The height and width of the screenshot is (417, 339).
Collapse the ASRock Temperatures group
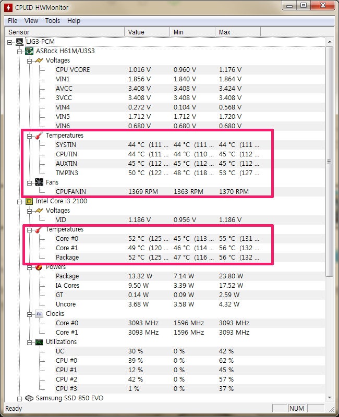(29, 136)
